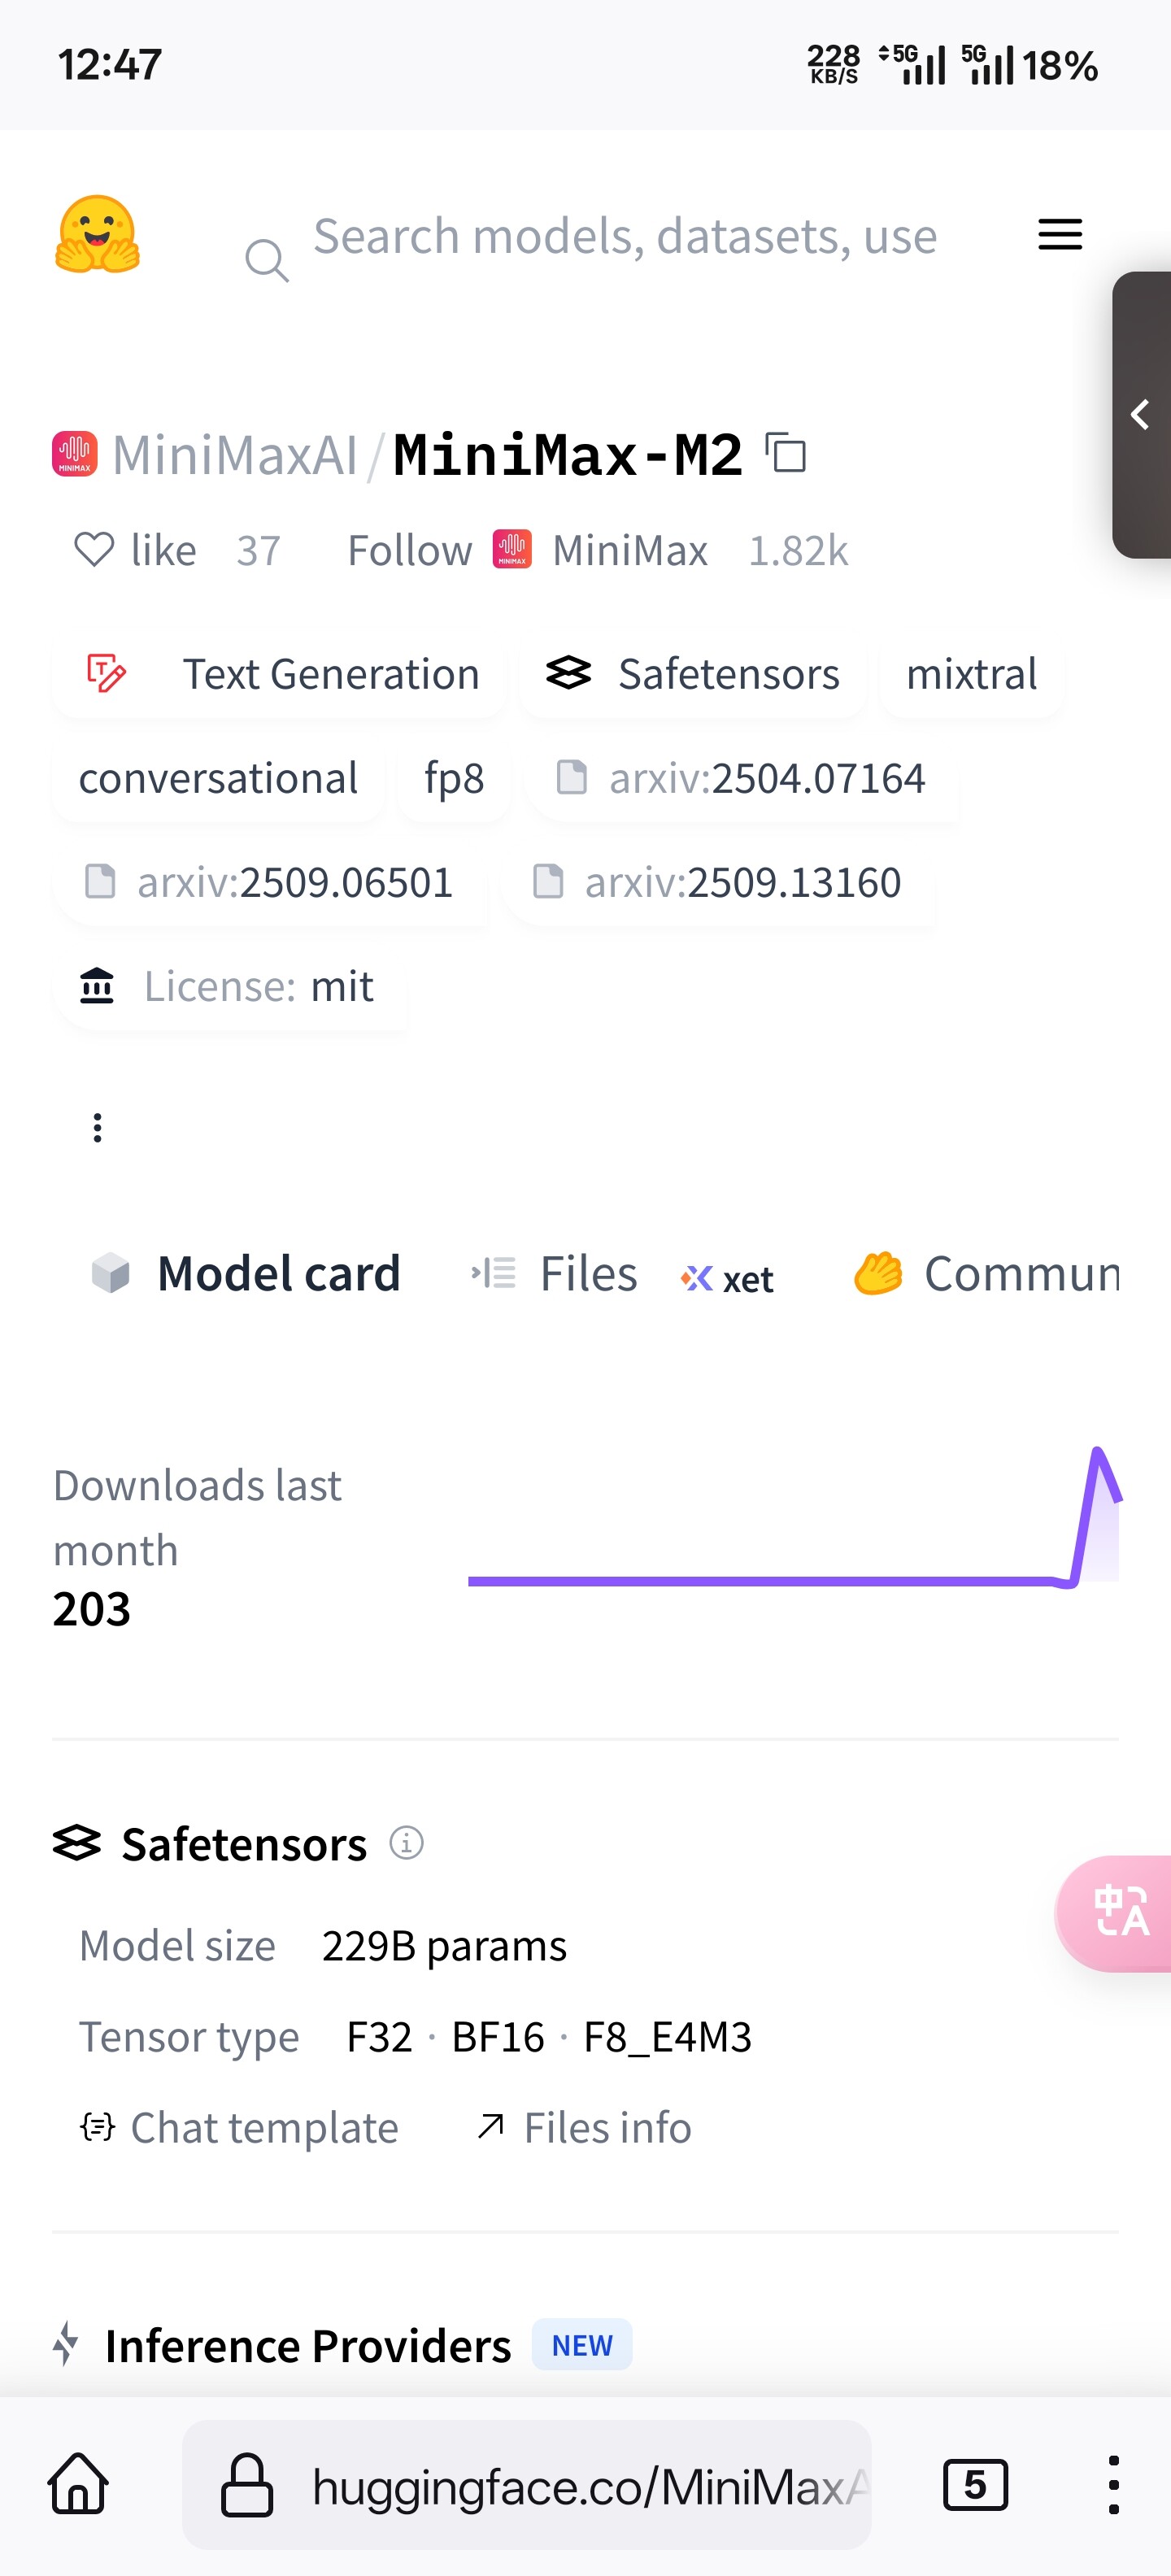Tap the Safetensors info icon
Screen dimensions: 1171x2576
click(406, 1842)
